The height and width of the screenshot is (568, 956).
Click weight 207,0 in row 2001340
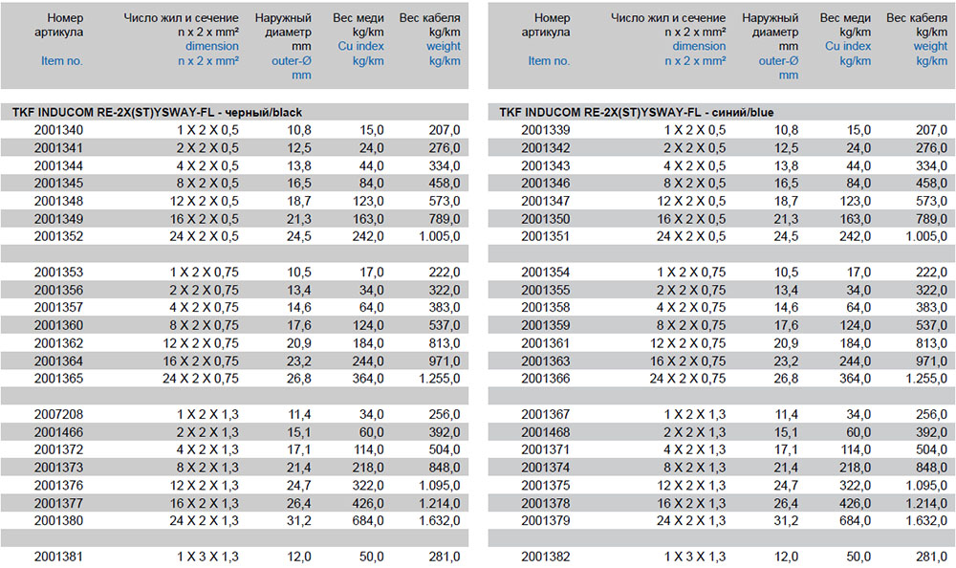445,130
